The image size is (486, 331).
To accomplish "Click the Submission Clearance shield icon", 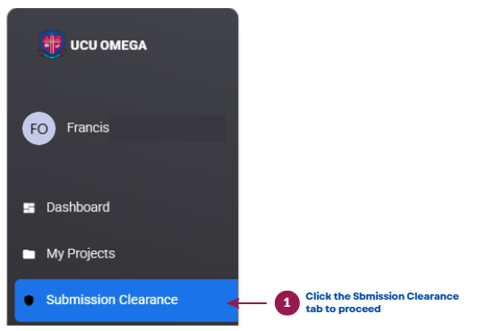I will click(x=29, y=300).
